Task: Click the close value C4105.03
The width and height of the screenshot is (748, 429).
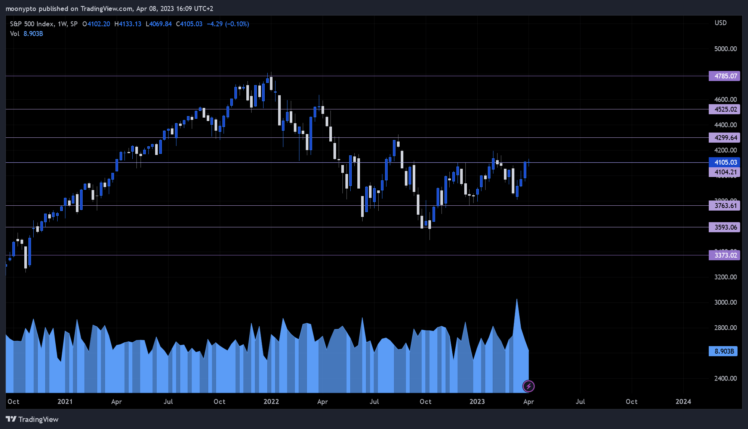Action: pos(189,24)
